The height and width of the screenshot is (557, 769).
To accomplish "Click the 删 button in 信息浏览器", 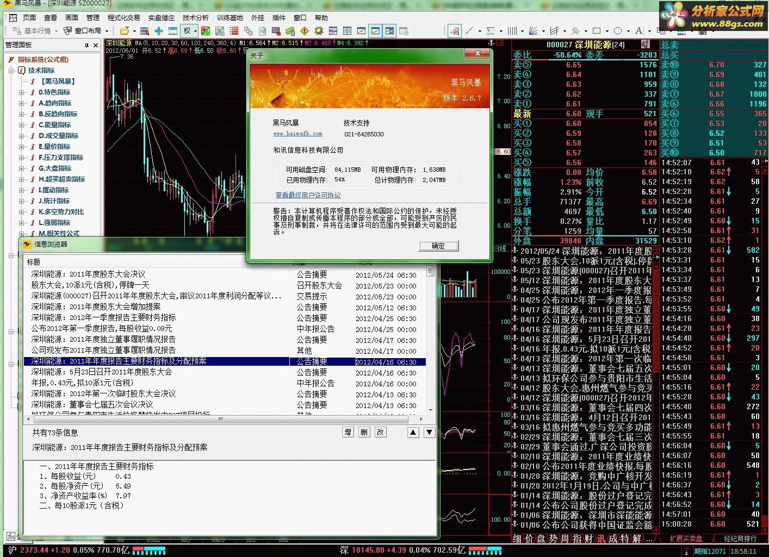I will click(x=364, y=432).
